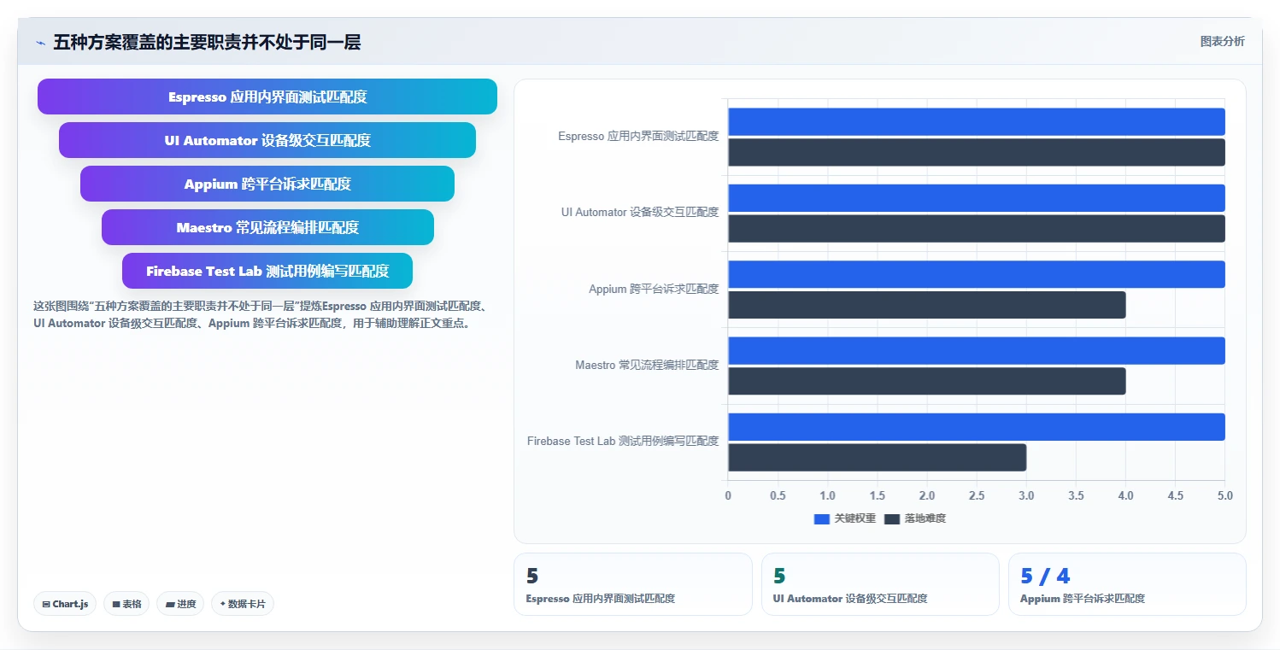Click the description paragraph starting 这张图围绕
The image size is (1280, 650).
pos(261,314)
